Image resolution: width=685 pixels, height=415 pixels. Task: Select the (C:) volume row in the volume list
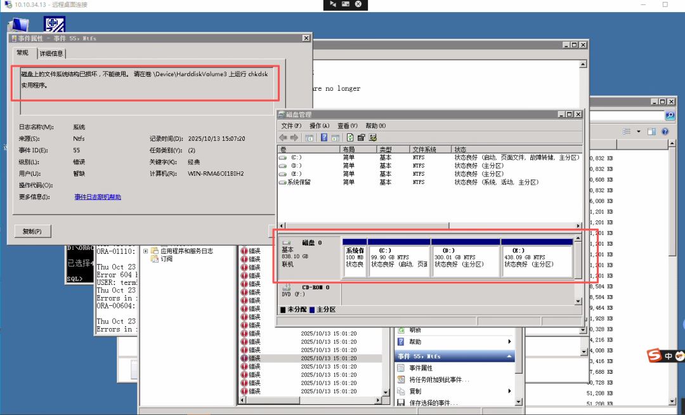click(430, 157)
